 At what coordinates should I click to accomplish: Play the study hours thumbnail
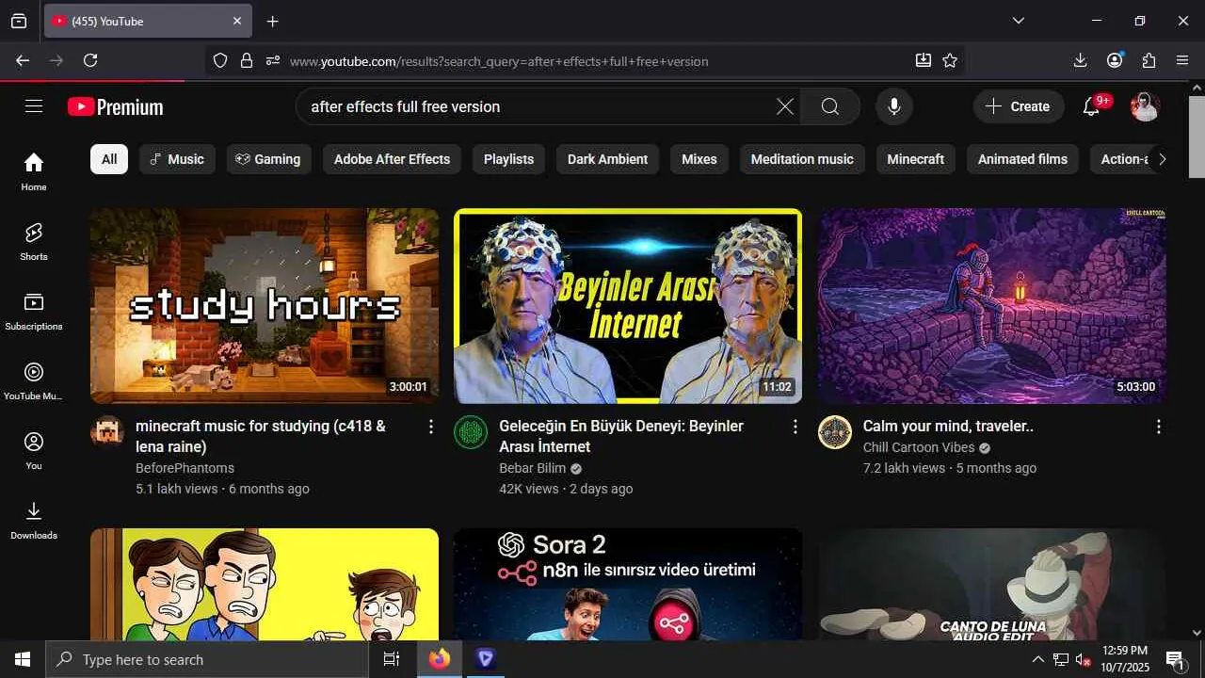[x=265, y=306]
